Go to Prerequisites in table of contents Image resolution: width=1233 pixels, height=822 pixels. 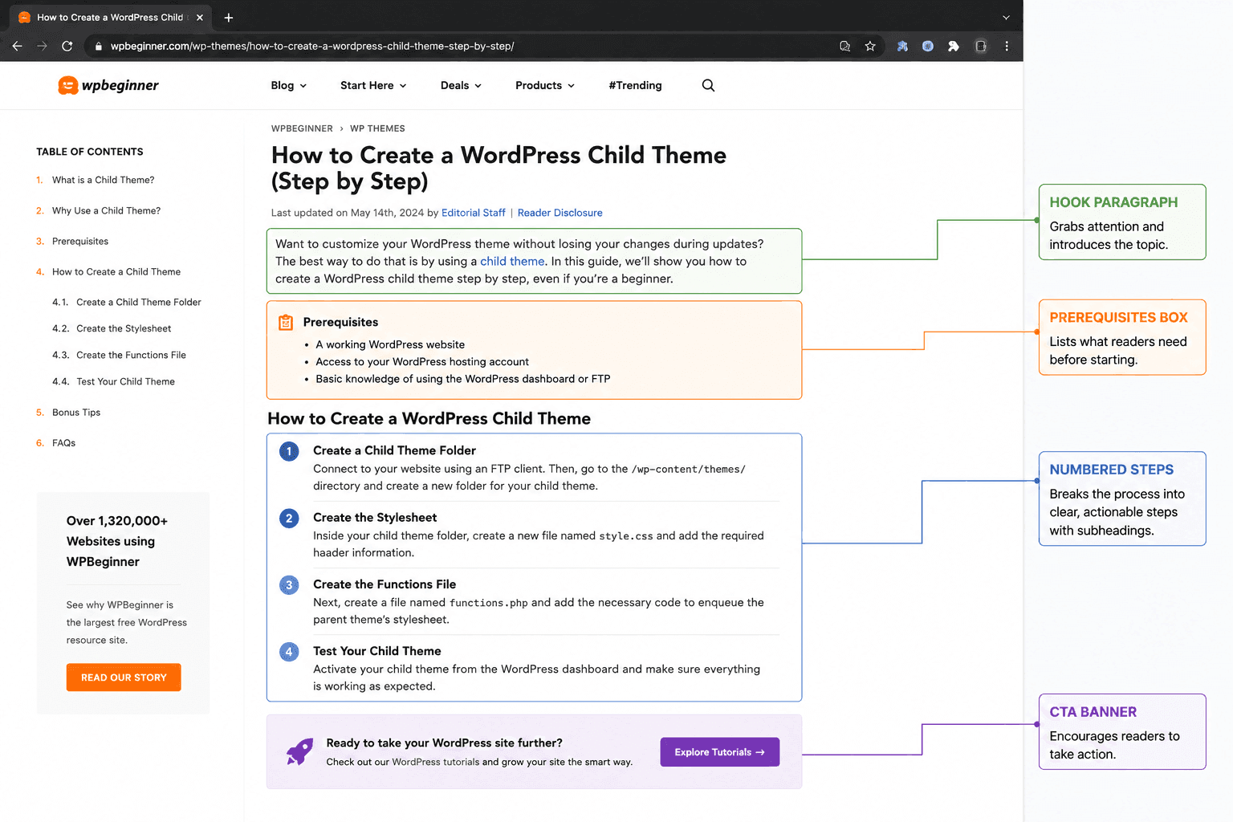[80, 241]
